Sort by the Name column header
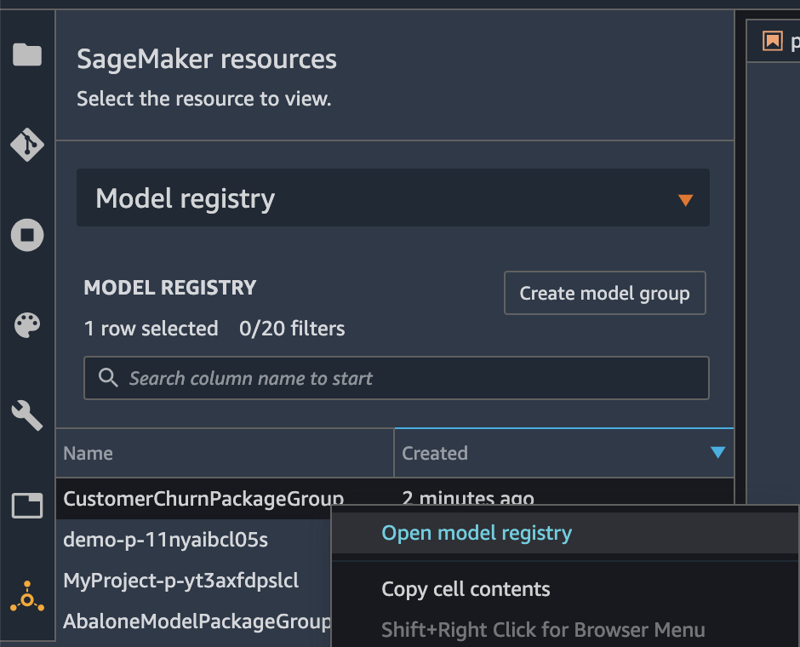Screen dimensions: 800x647 (x=225, y=453)
